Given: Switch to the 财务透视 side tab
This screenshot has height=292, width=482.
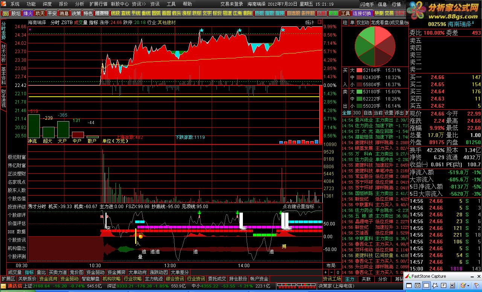Looking at the screenshot, I should coord(3,98).
